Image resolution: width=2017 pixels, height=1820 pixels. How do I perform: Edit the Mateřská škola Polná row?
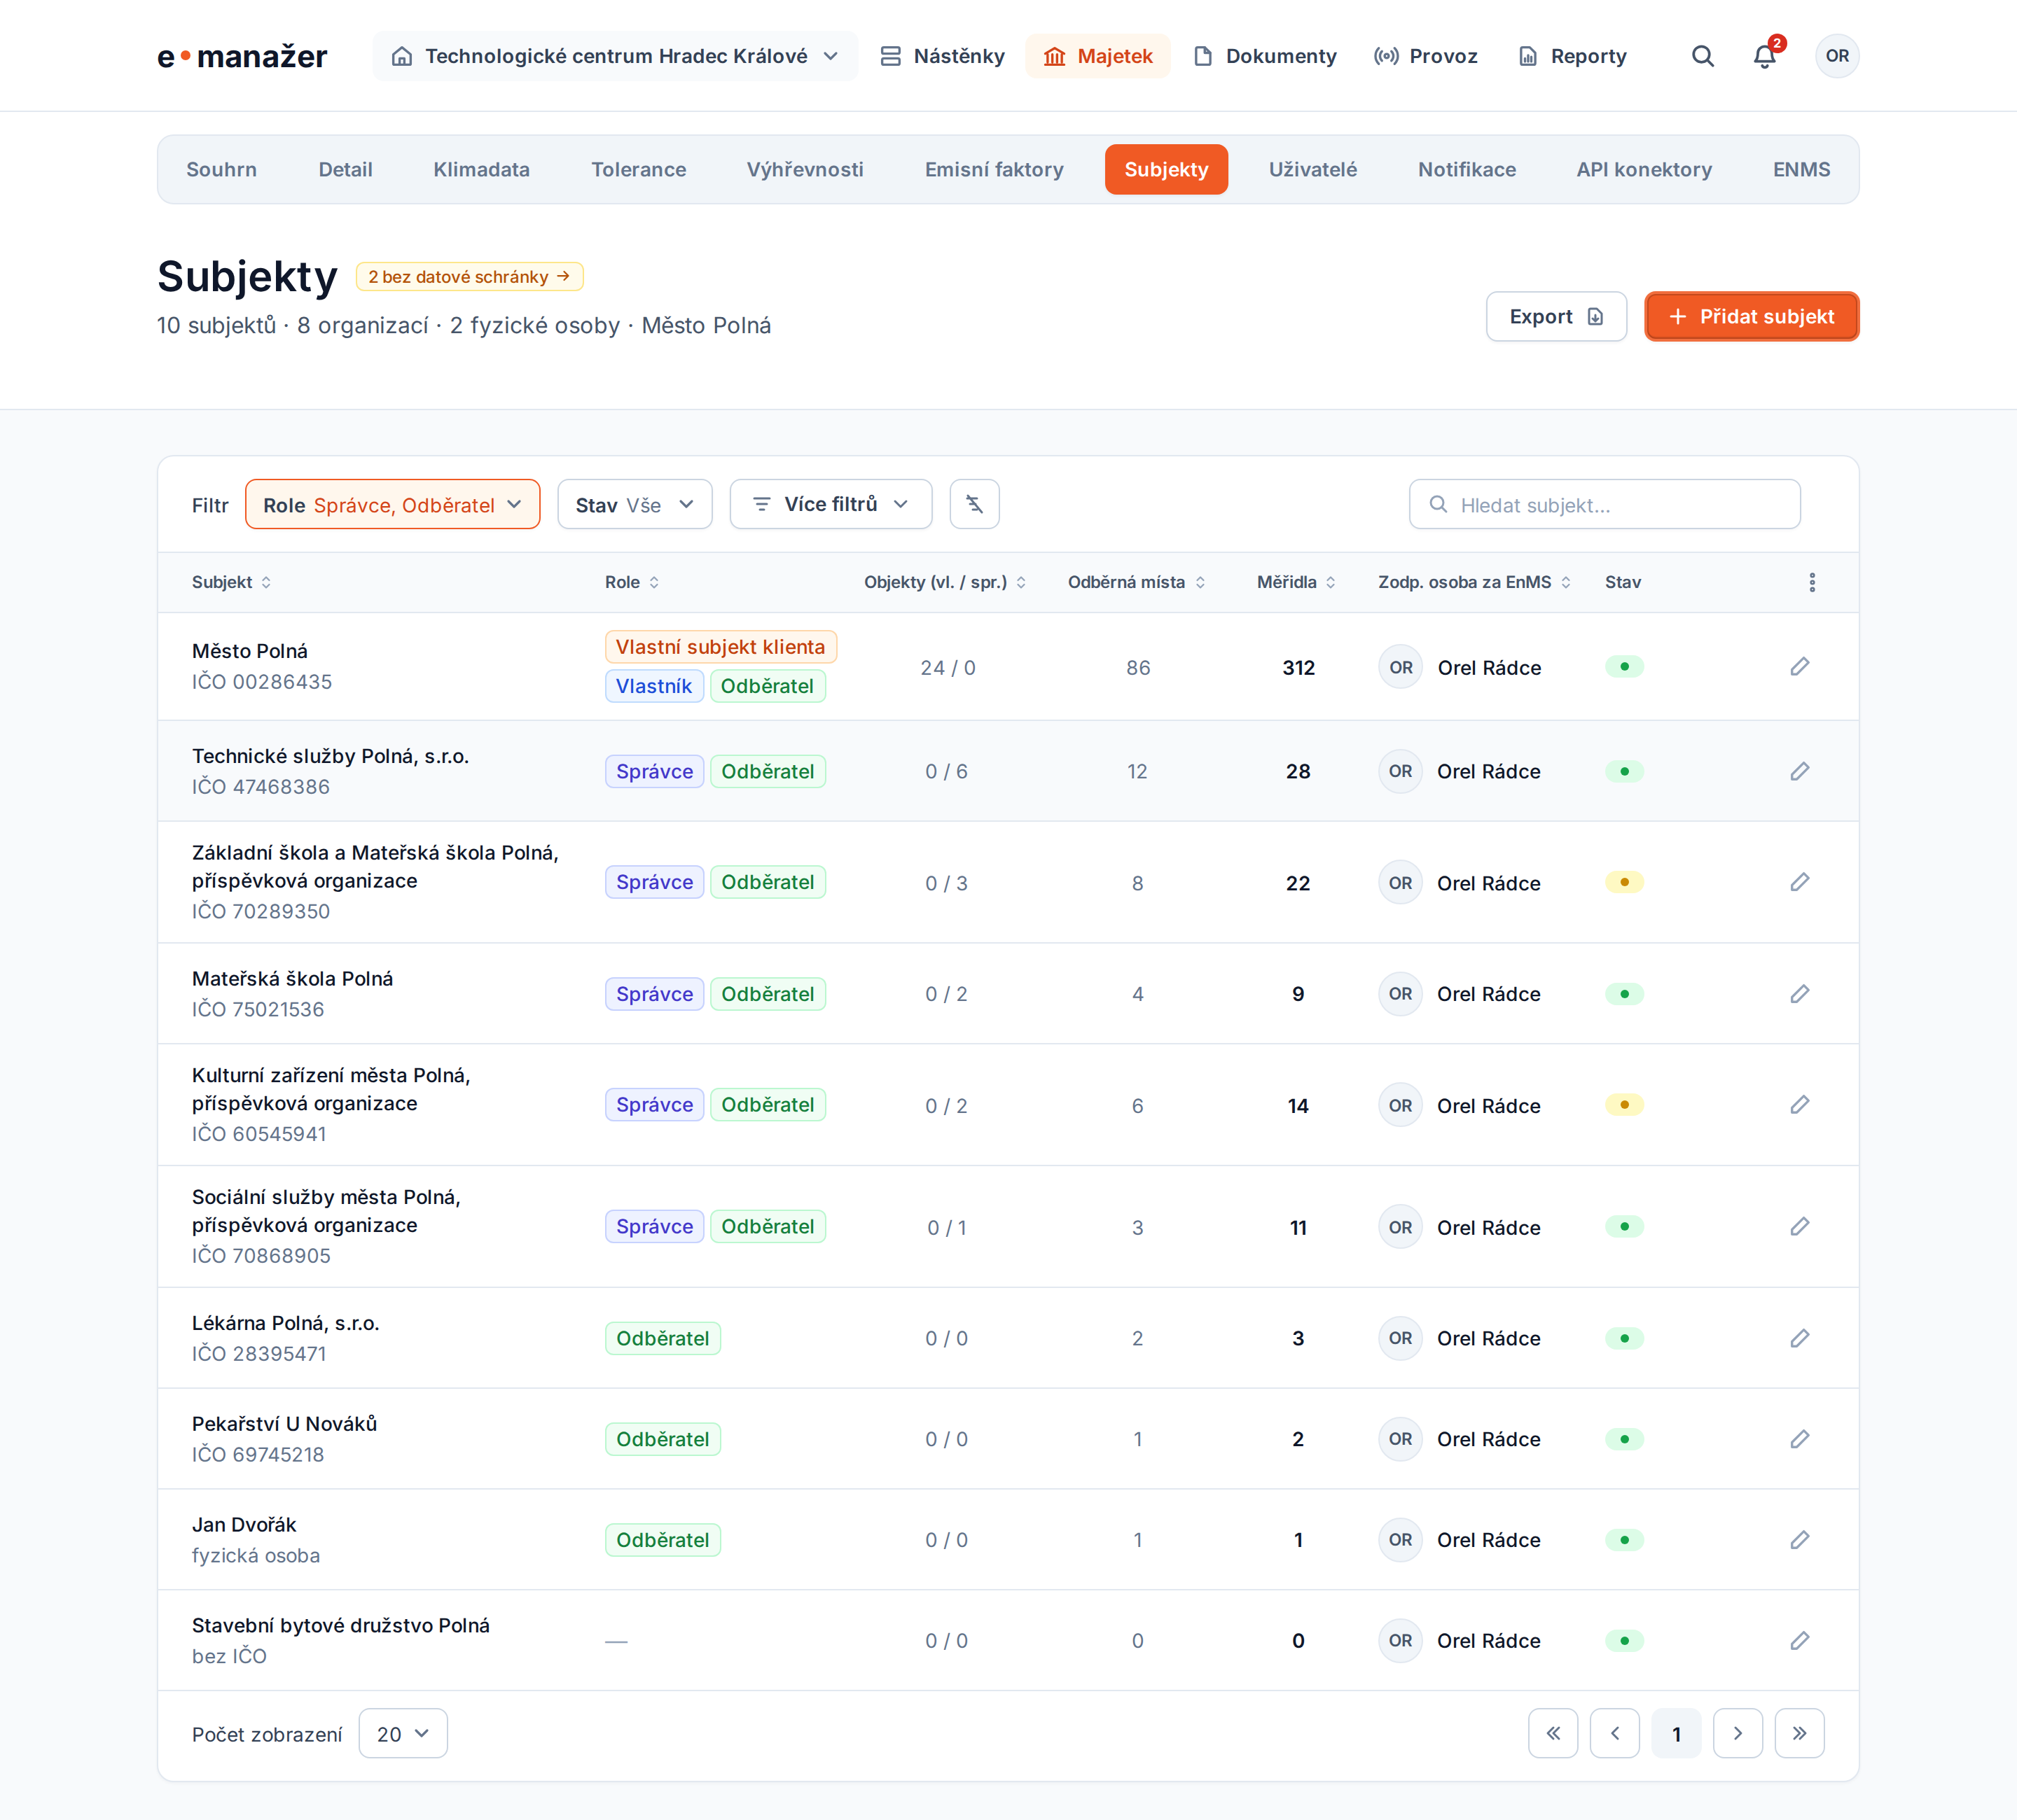(1800, 994)
